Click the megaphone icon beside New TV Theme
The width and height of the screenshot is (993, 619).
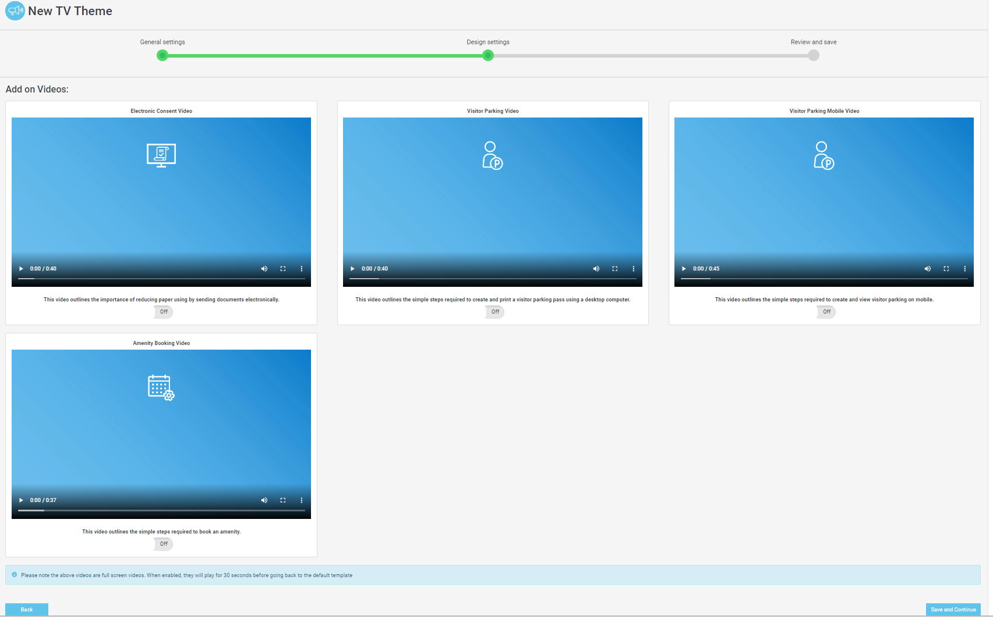click(15, 11)
